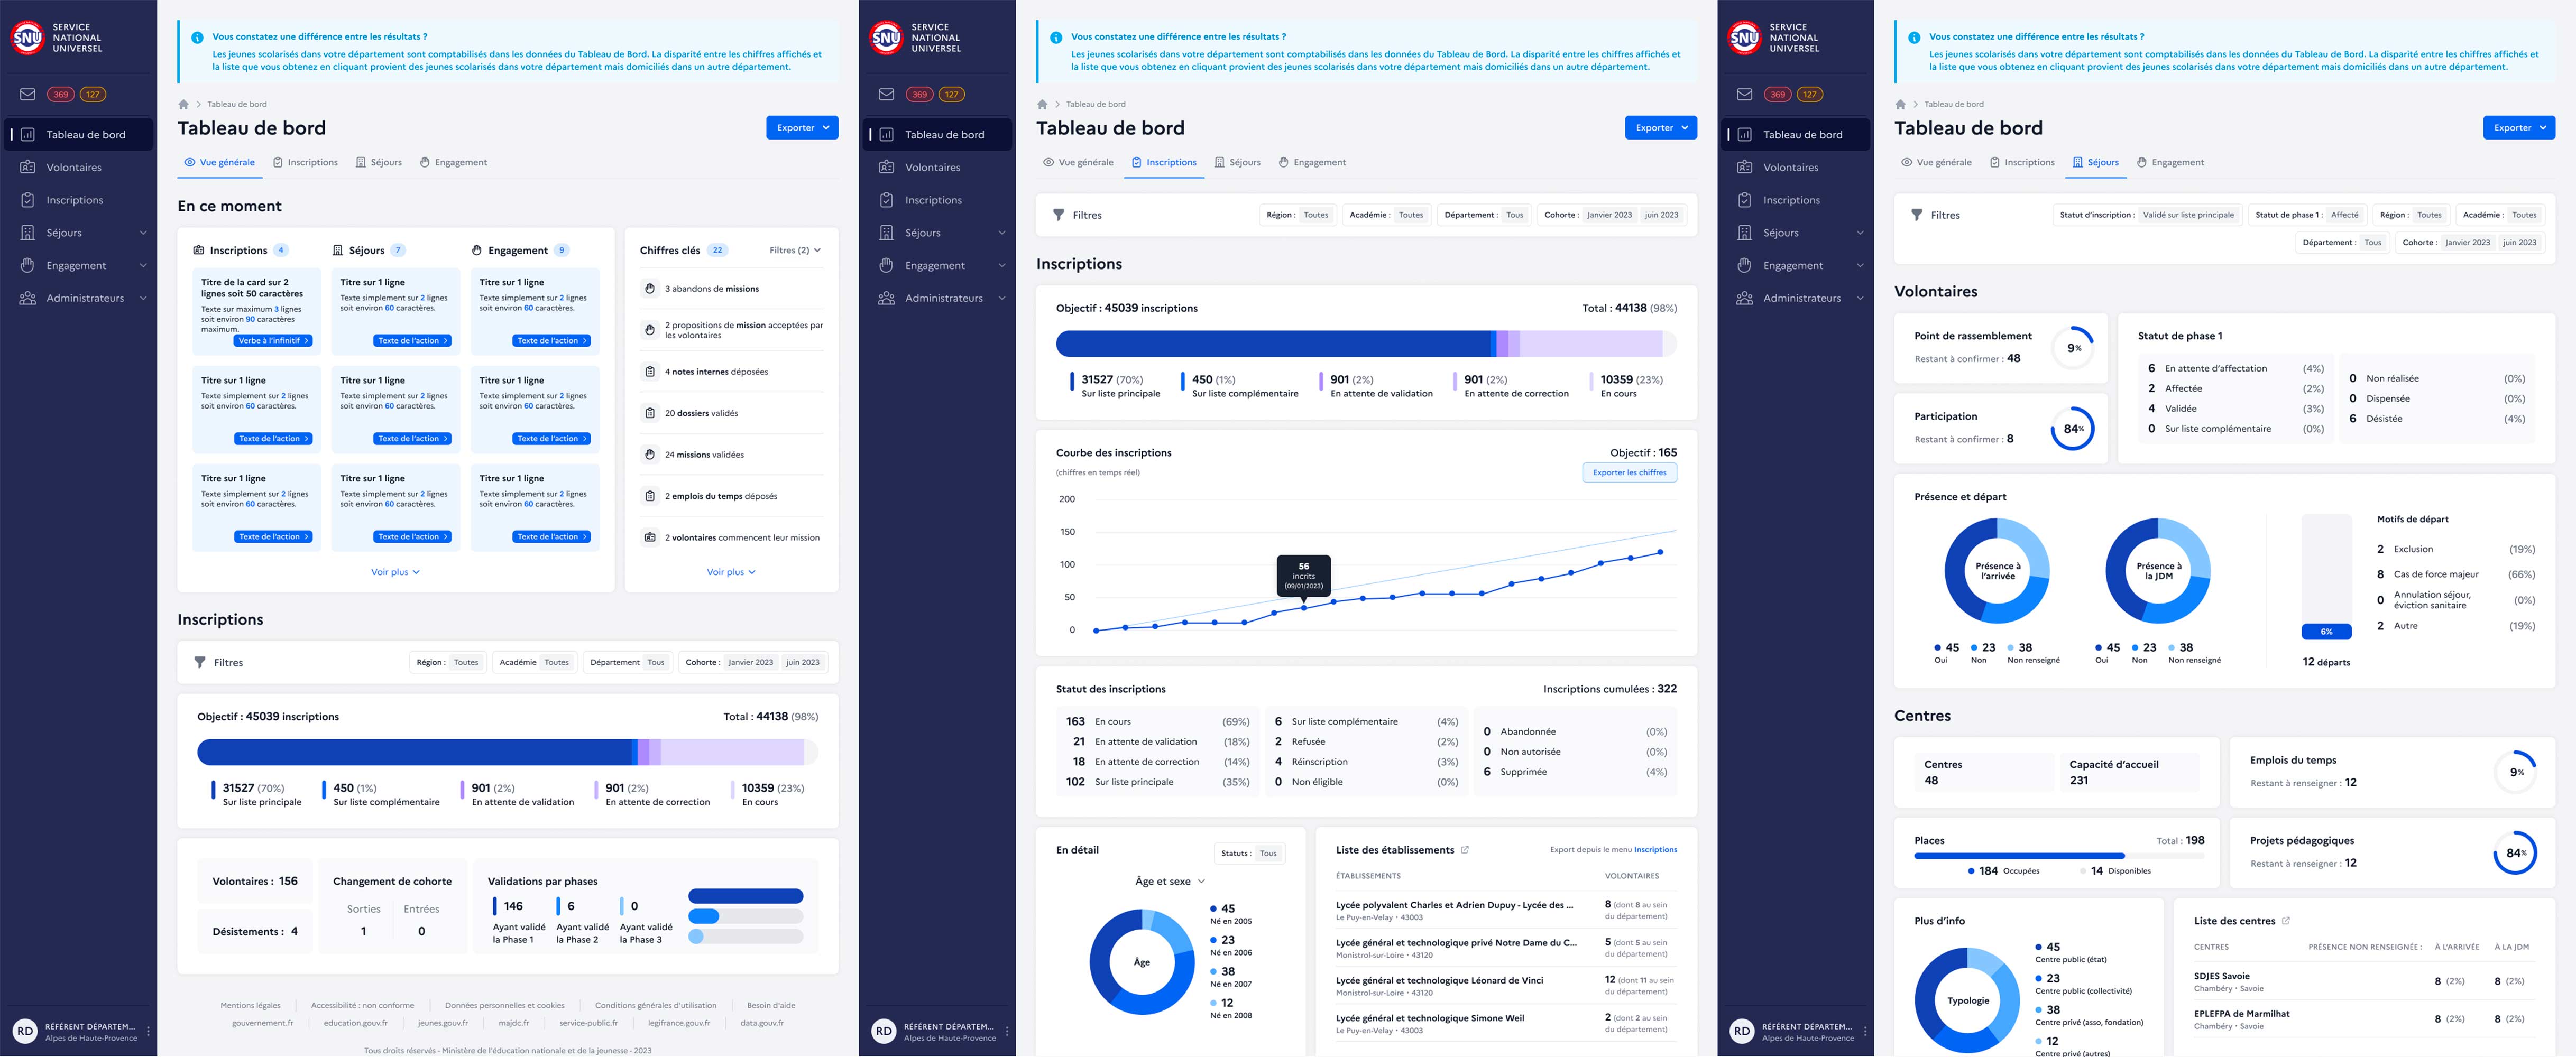
Task: Open the Âge et sexe chart selector
Action: (x=1170, y=881)
